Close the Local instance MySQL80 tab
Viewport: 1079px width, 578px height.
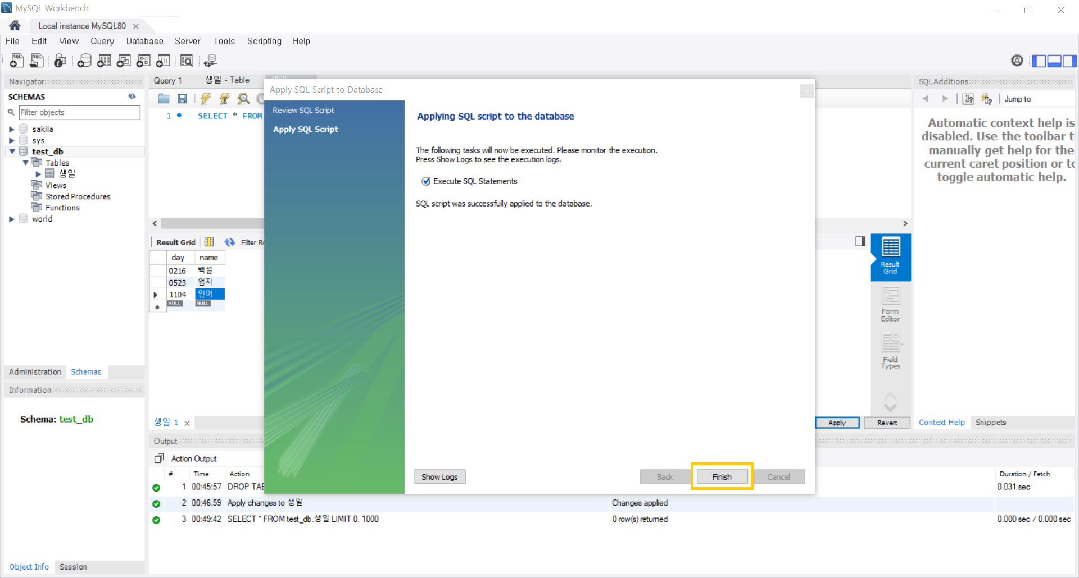pyautogui.click(x=136, y=26)
